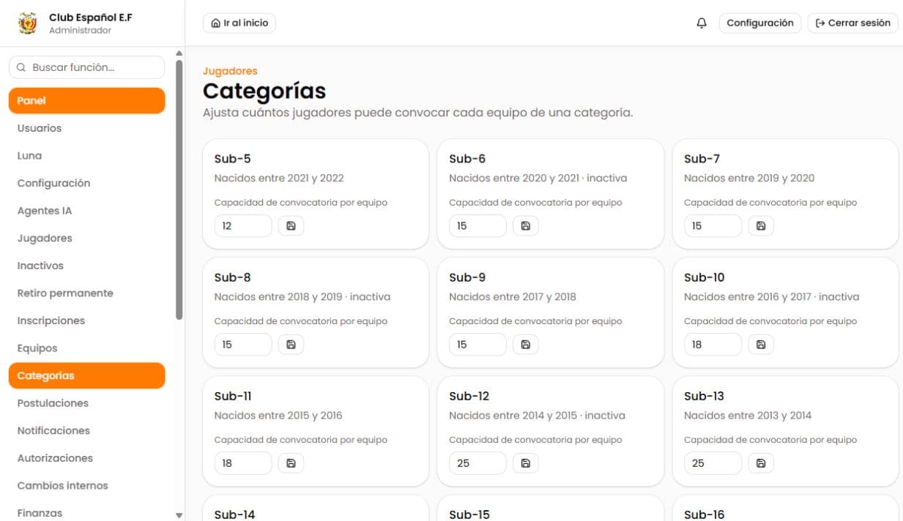The image size is (903, 521).
Task: Save Sub-7 capacity with disk icon
Action: pos(761,226)
